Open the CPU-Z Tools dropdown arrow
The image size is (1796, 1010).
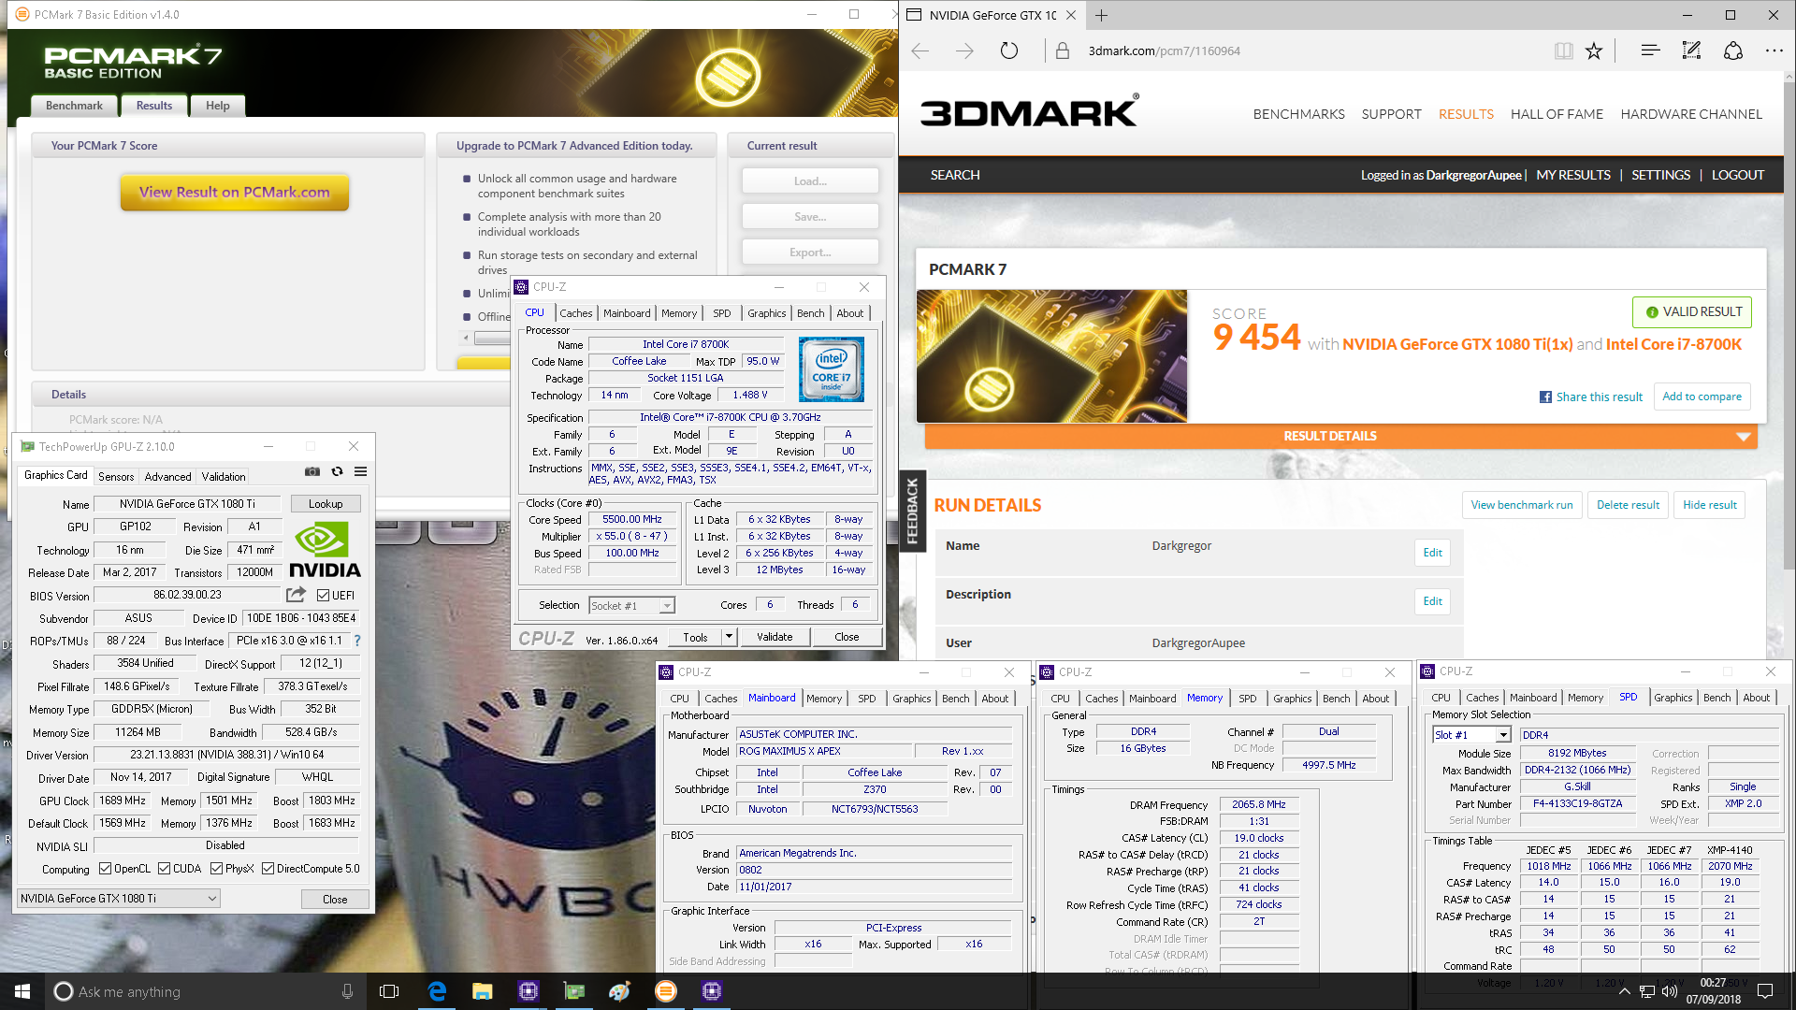(x=729, y=638)
